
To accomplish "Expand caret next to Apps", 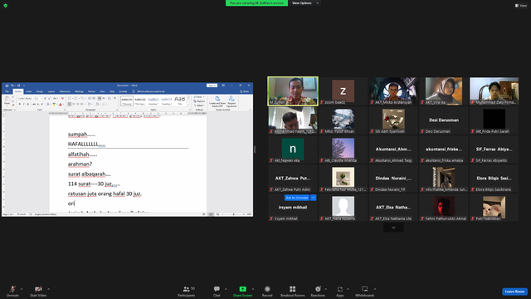I will click(x=348, y=289).
